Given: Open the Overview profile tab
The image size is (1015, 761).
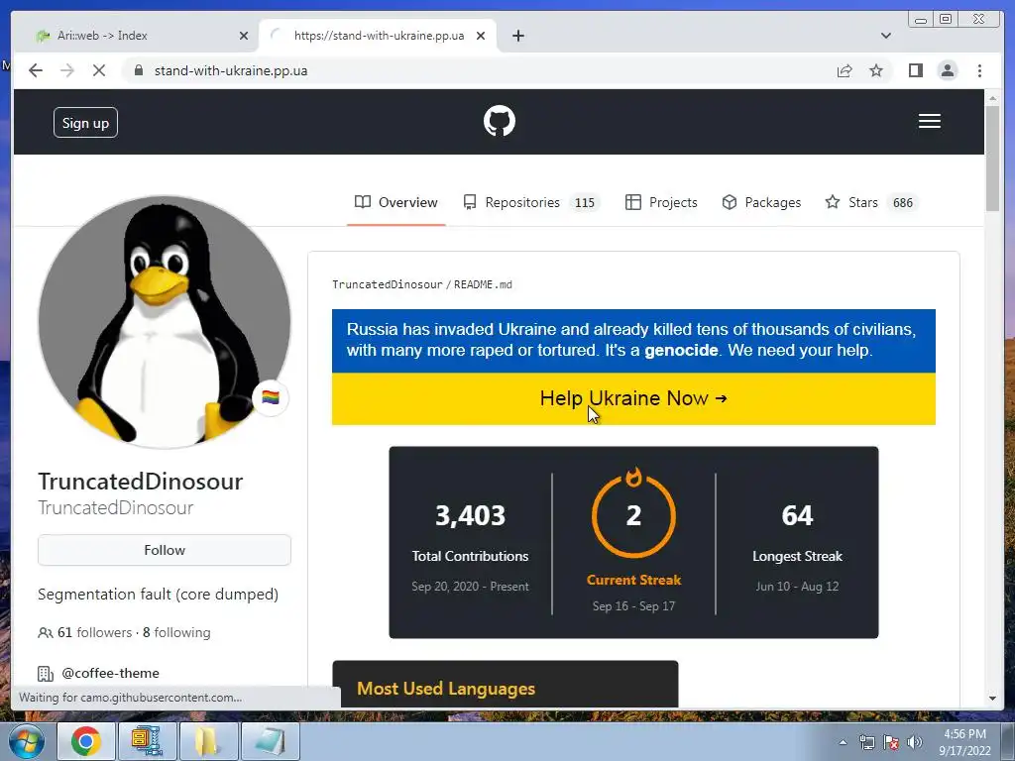Looking at the screenshot, I should coord(396,202).
